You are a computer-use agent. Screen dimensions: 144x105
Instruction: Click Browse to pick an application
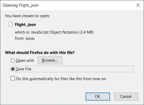click(50, 60)
